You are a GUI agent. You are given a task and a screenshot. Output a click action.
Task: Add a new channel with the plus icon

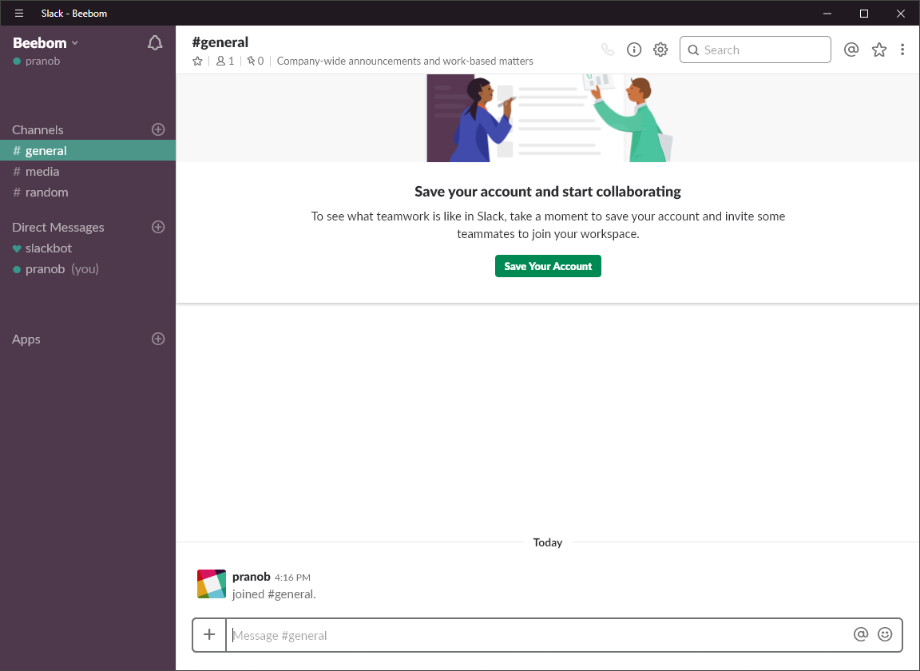(x=158, y=129)
